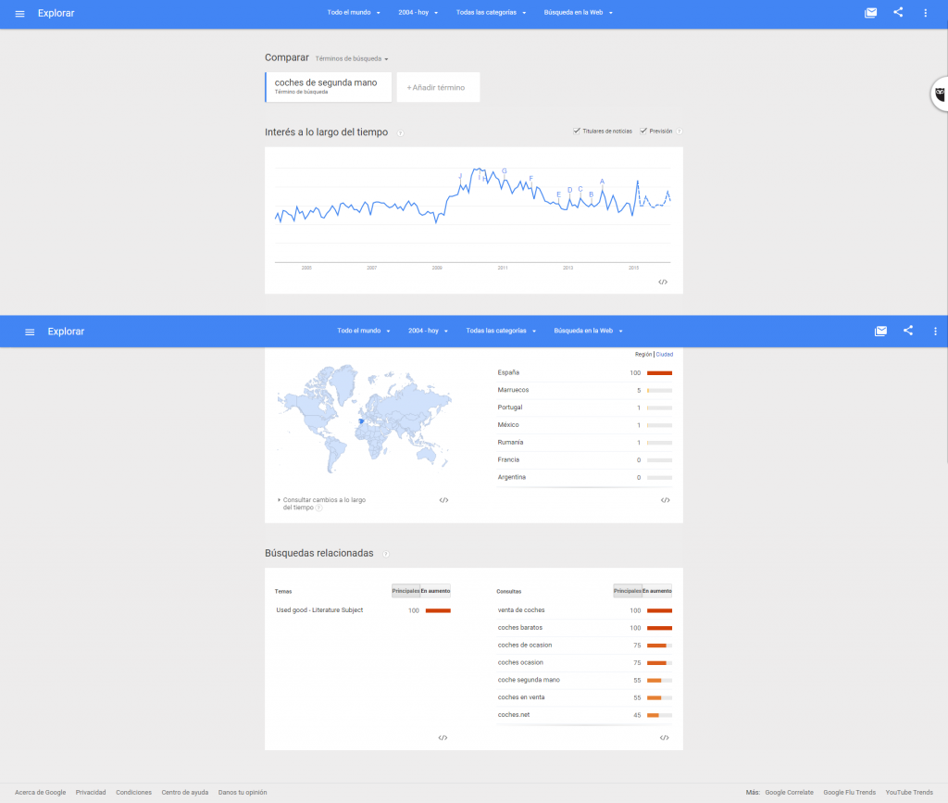The width and height of the screenshot is (948, 803).
Task: Open the venta de coches related query
Action: click(521, 610)
